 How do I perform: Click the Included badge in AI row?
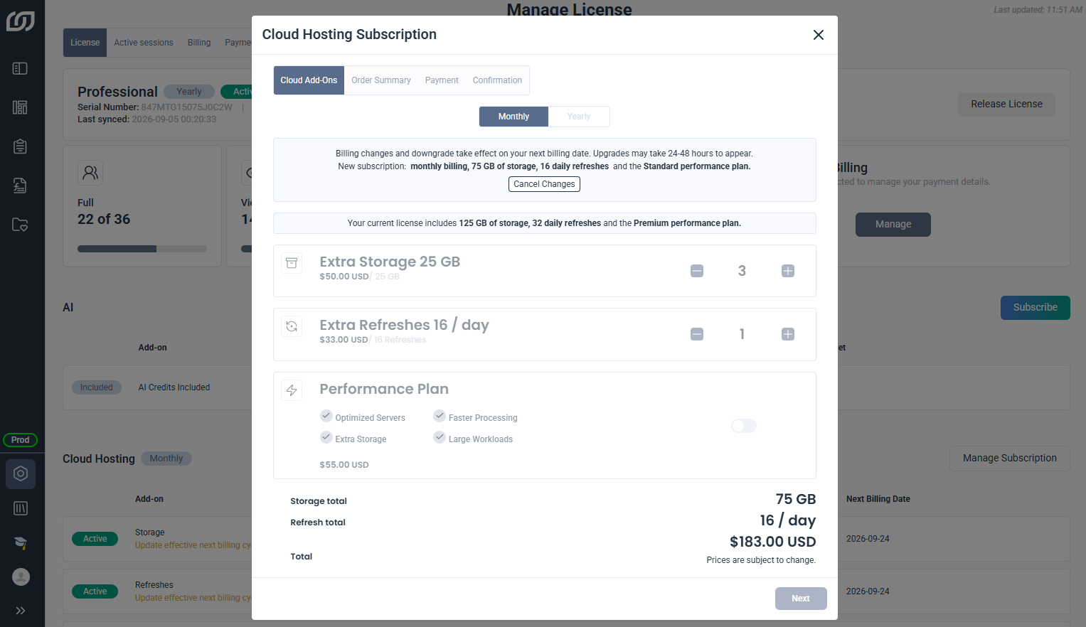(96, 387)
